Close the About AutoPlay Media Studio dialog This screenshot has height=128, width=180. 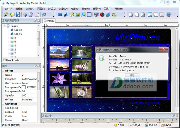coord(163,49)
